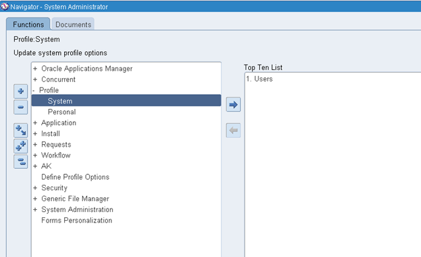Select the Personal profile item
421x257 pixels.
(x=62, y=112)
